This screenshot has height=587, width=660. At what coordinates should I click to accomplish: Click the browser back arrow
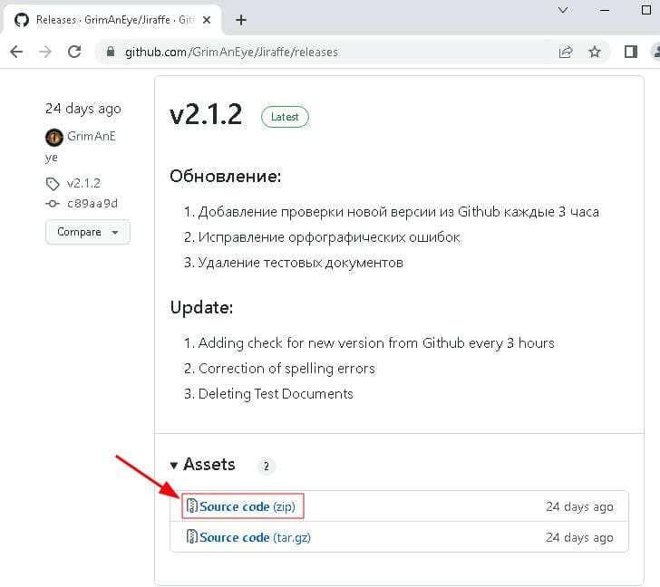tap(16, 52)
